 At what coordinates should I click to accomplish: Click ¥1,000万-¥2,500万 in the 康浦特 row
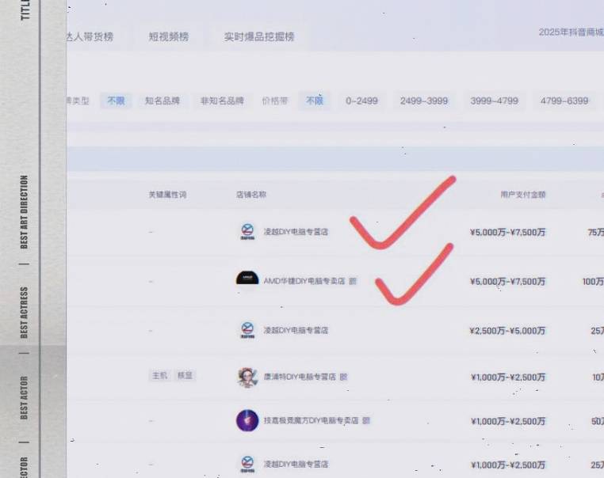[508, 377]
